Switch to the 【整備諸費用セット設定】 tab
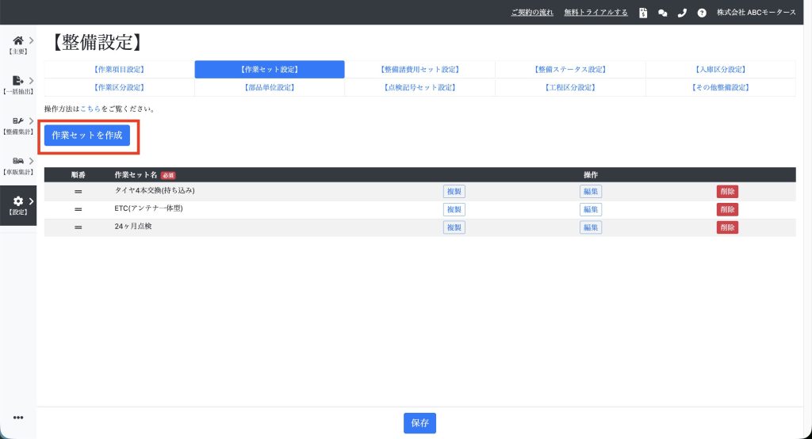 (x=419, y=70)
